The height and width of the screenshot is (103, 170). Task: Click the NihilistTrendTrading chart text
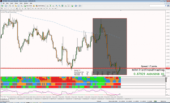pyautogui.click(x=148, y=70)
